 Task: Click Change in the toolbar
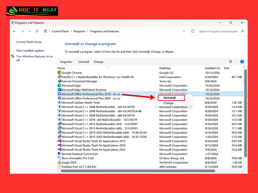tap(98, 62)
